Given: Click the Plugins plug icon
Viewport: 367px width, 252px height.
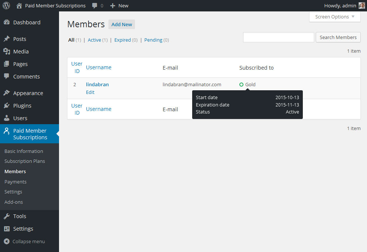Looking at the screenshot, I should tap(7, 106).
